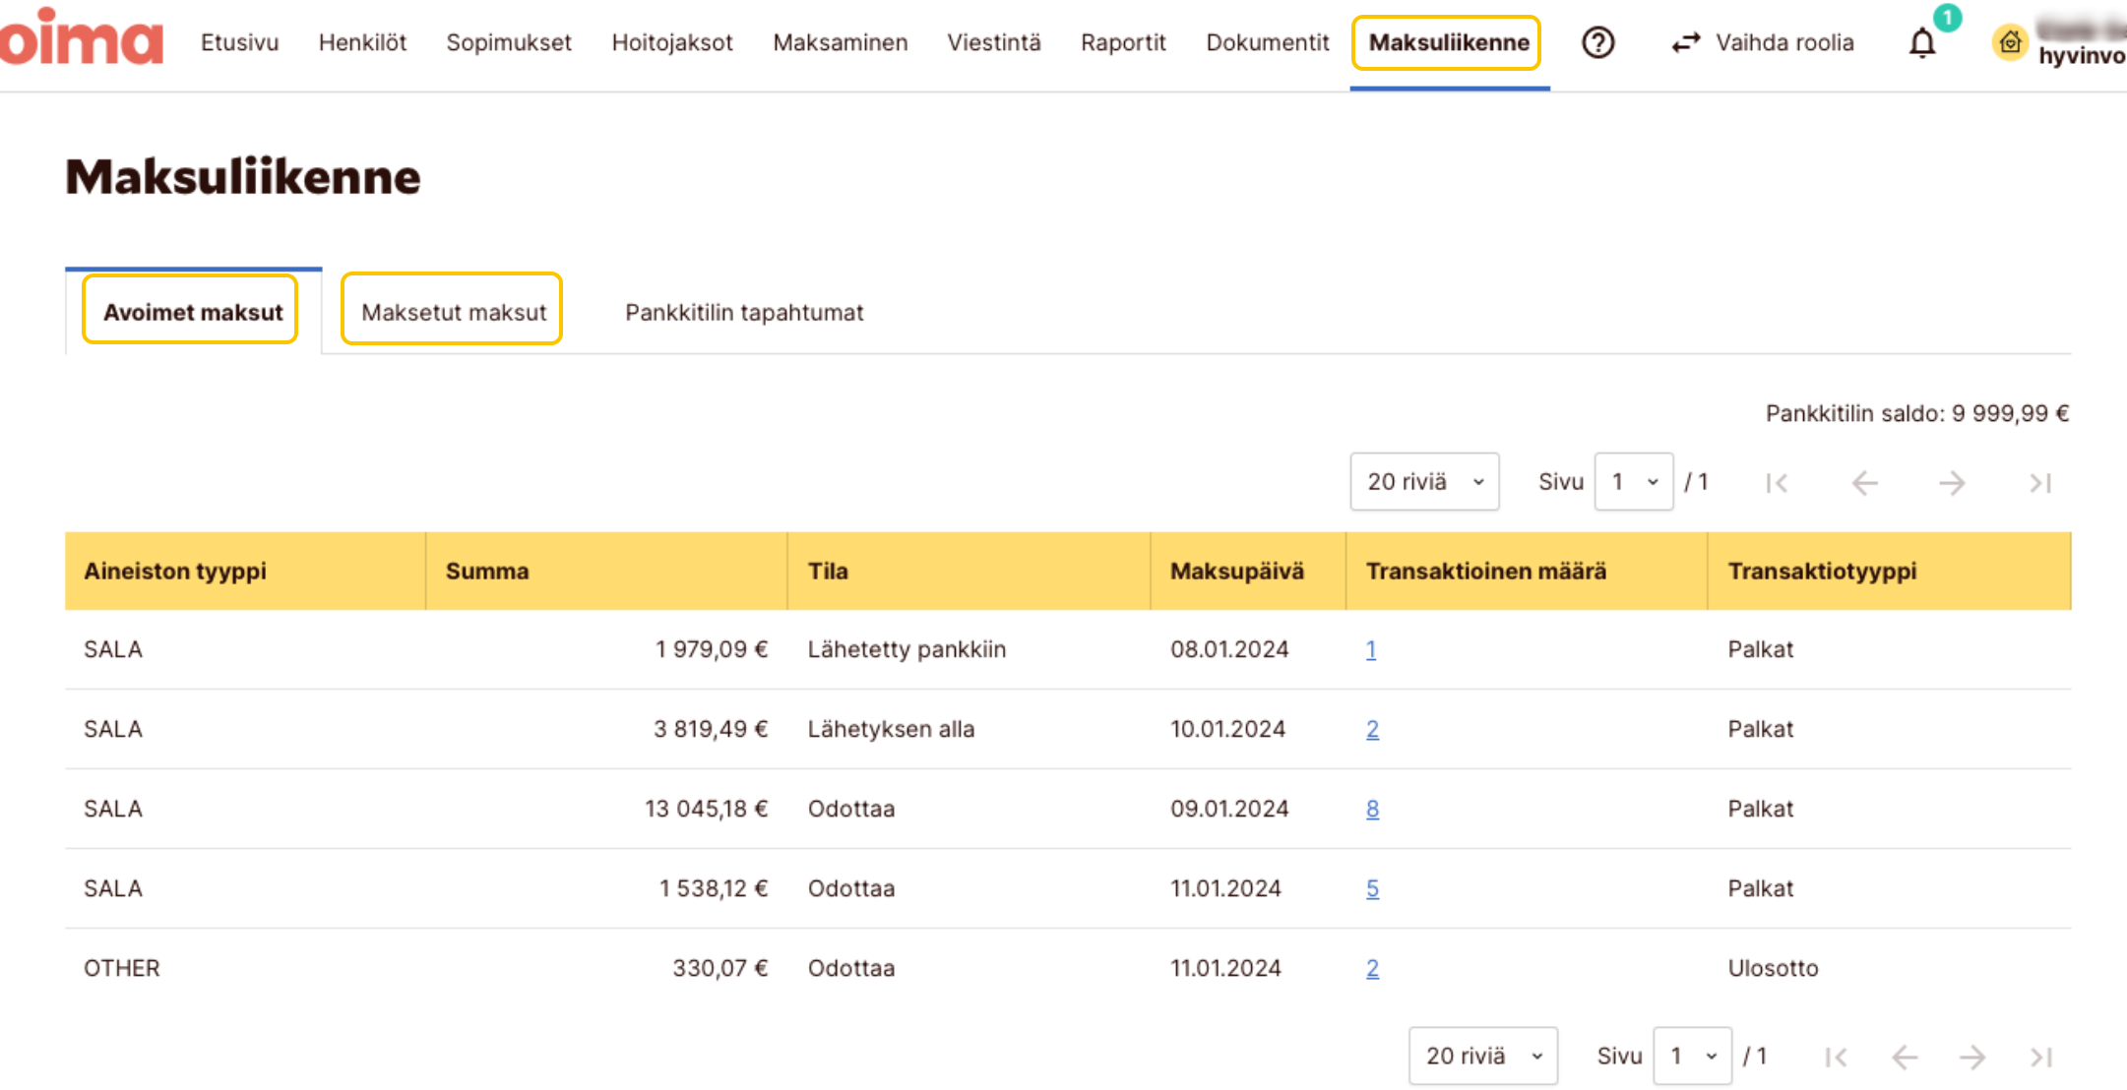Image resolution: width=2127 pixels, height=1090 pixels.
Task: Go to first page using top pagination
Action: (1777, 482)
